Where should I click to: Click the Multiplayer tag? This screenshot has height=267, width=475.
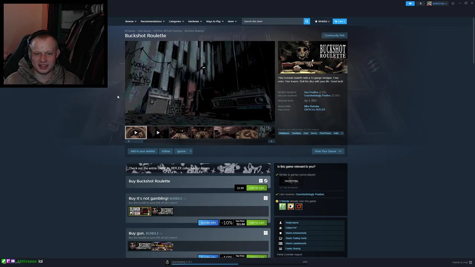click(x=284, y=133)
